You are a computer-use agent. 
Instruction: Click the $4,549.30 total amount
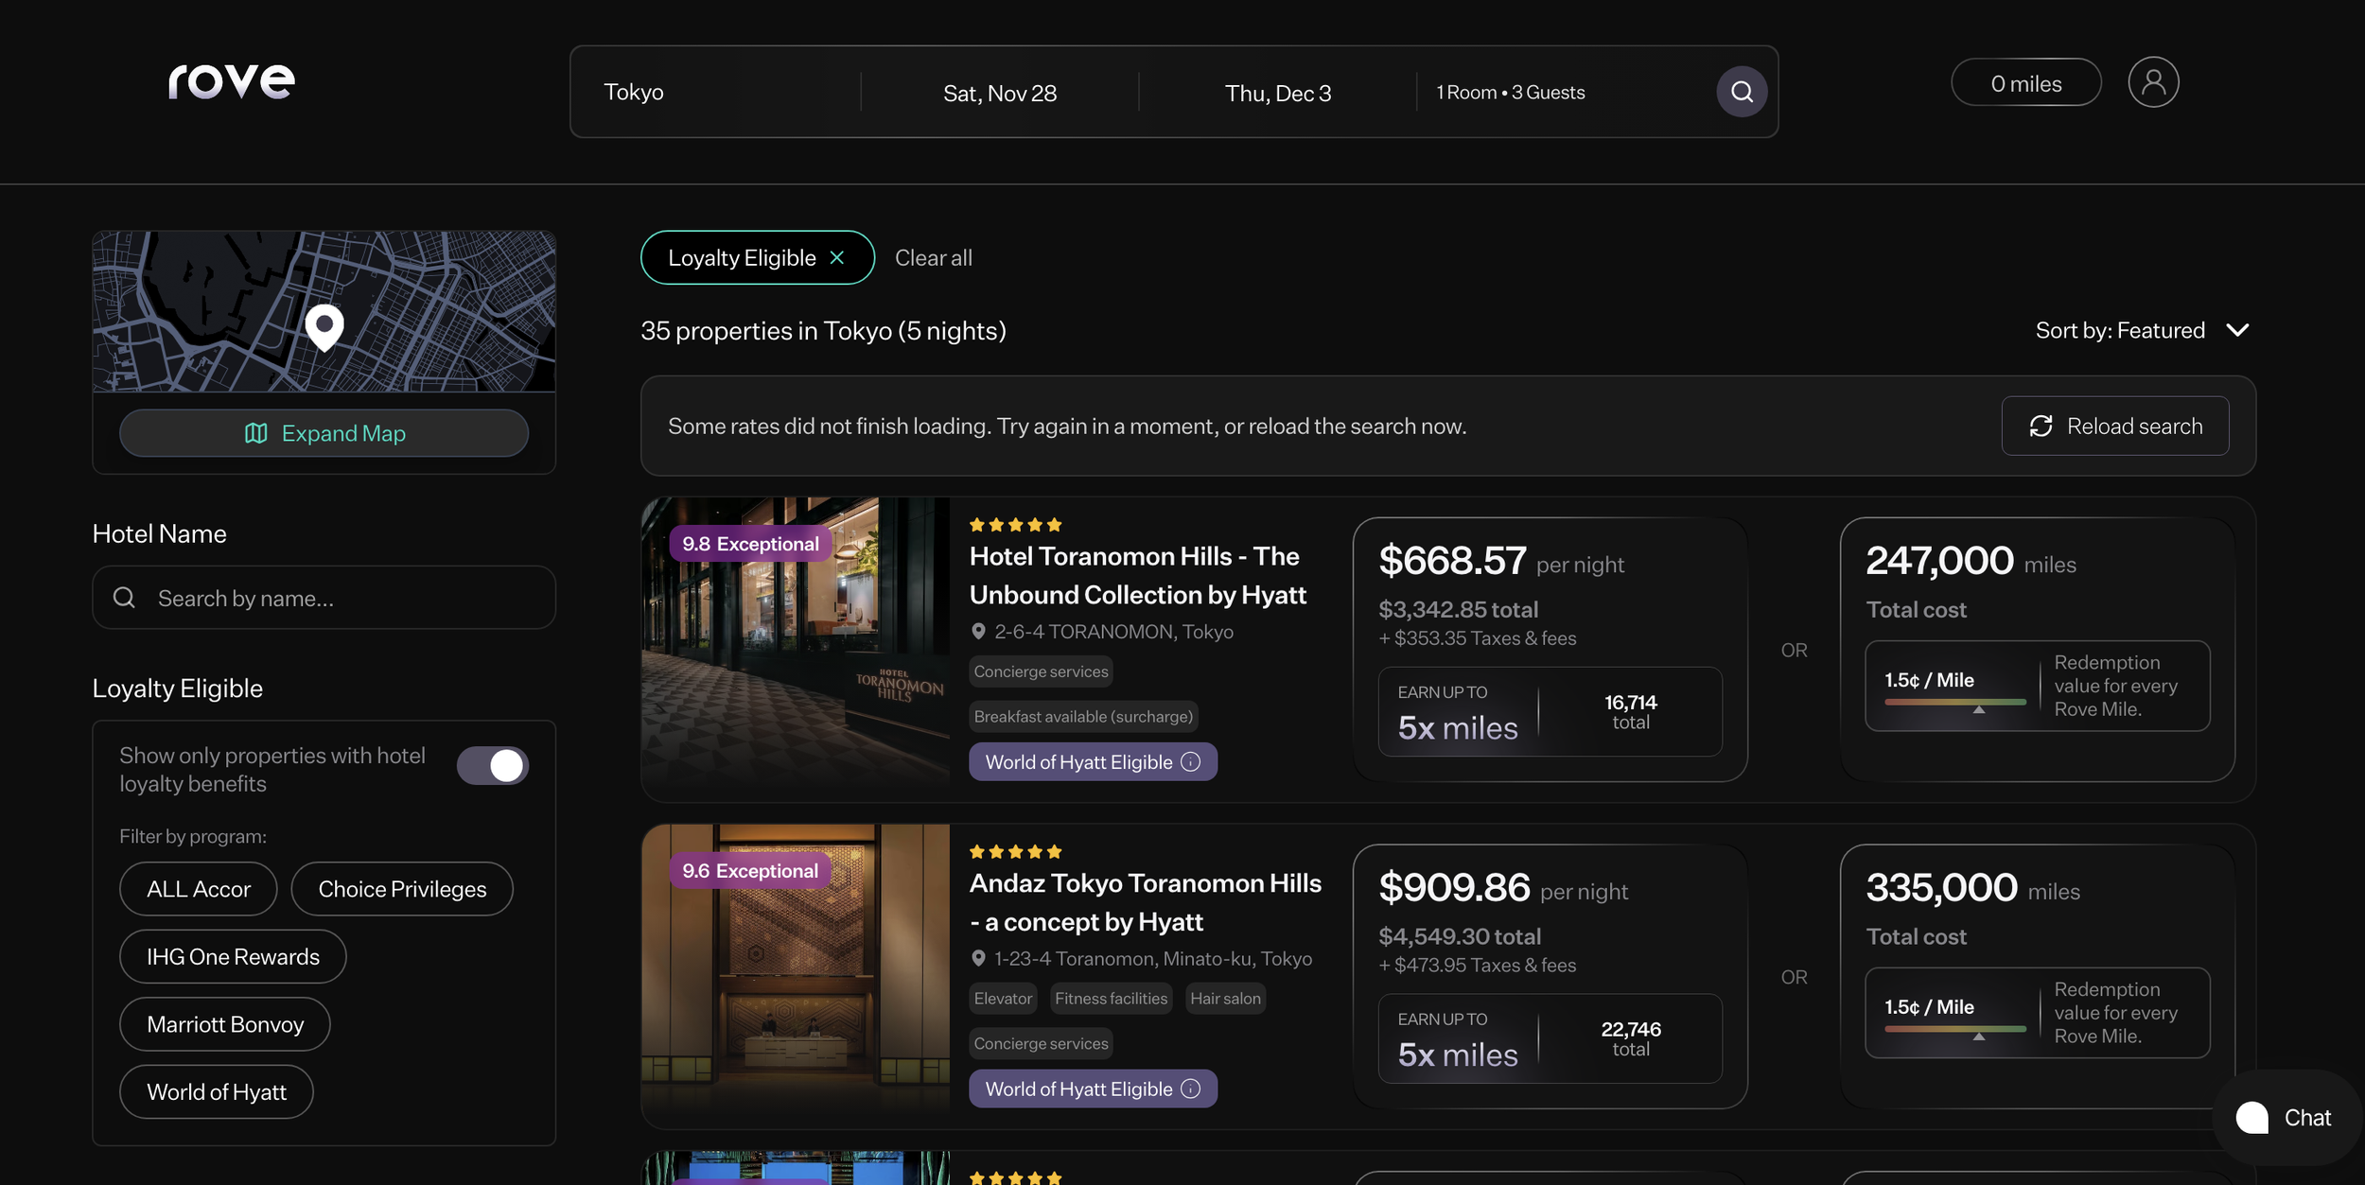point(1460,937)
